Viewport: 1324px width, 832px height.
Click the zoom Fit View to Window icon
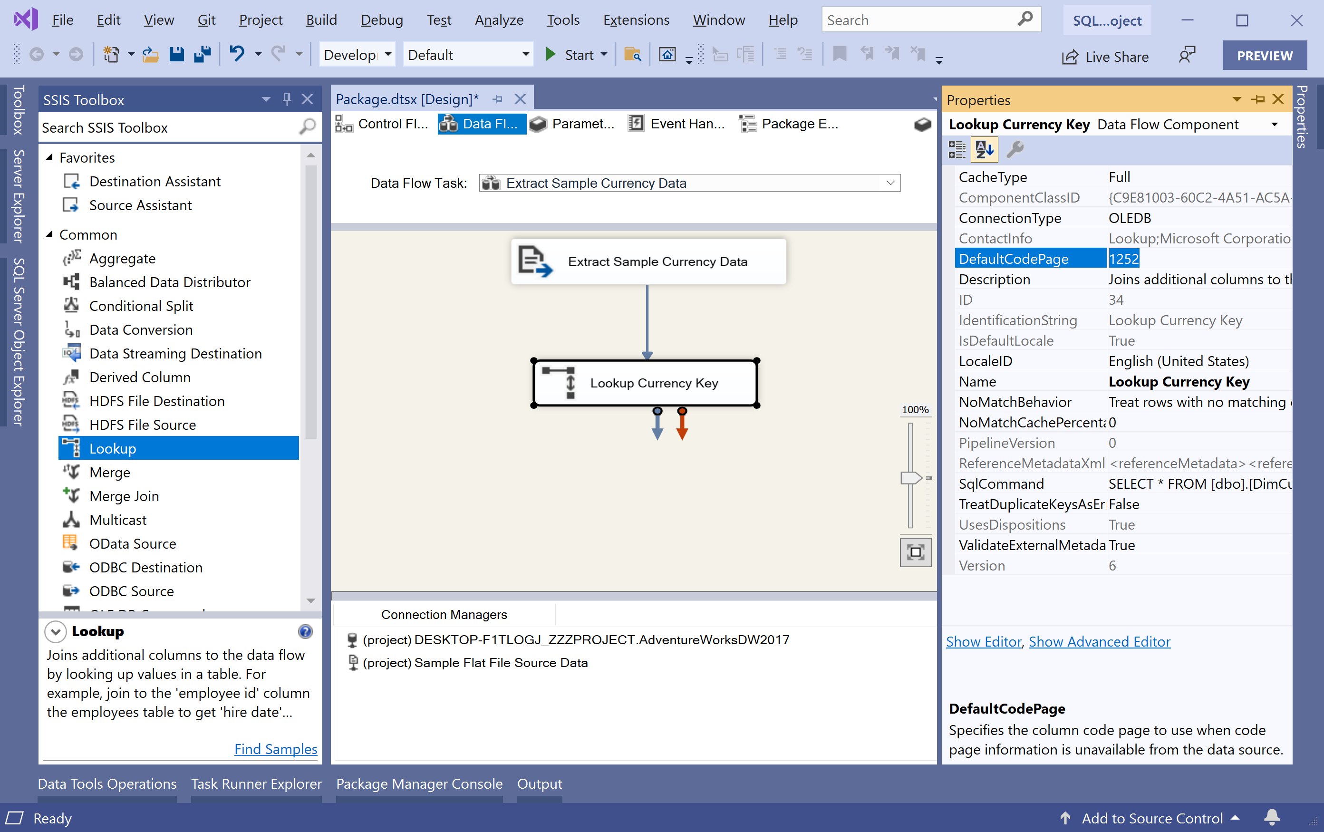pos(916,552)
